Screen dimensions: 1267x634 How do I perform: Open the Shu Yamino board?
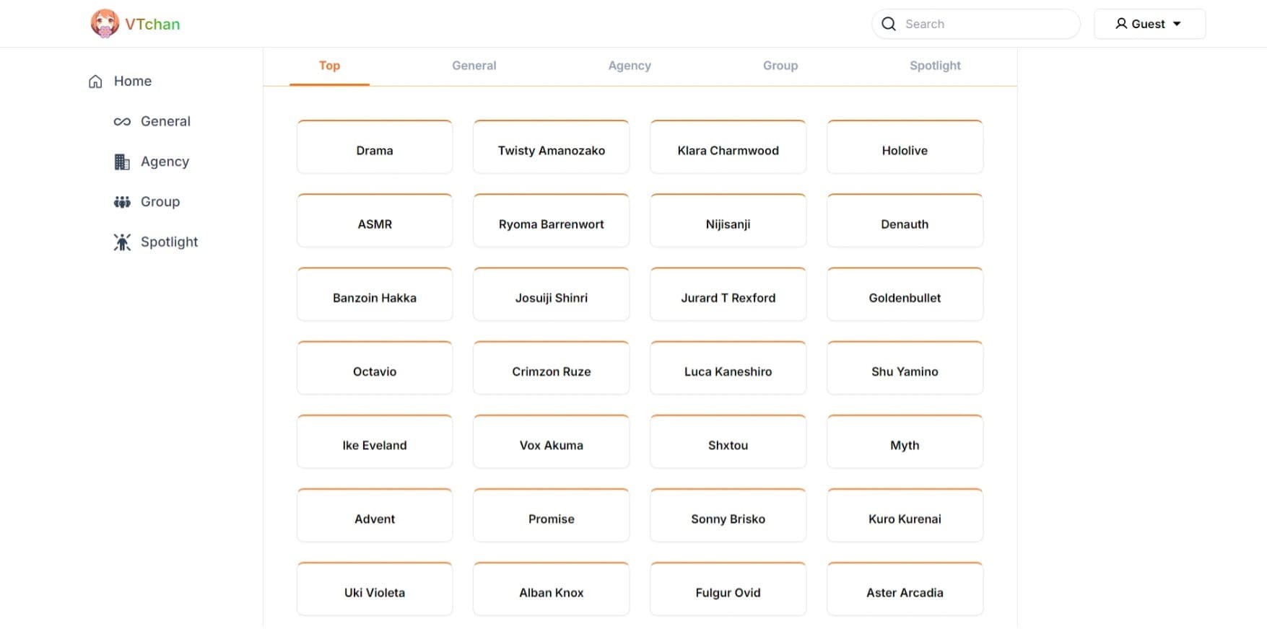(905, 368)
